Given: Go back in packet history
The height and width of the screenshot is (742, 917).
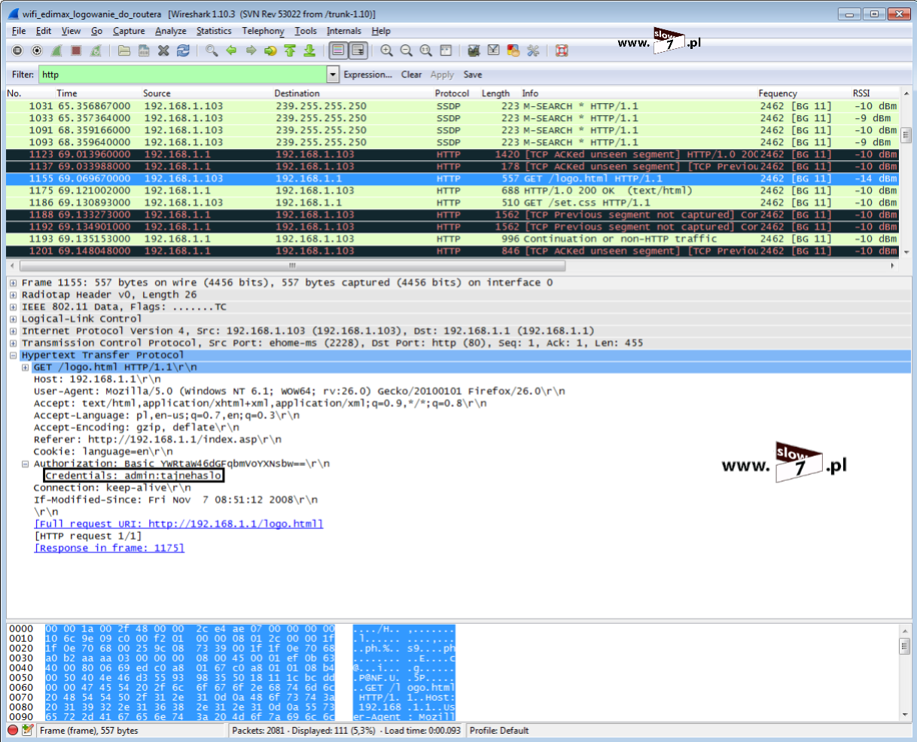Looking at the screenshot, I should point(231,50).
